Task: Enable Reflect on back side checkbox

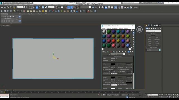Action: coord(119,70)
